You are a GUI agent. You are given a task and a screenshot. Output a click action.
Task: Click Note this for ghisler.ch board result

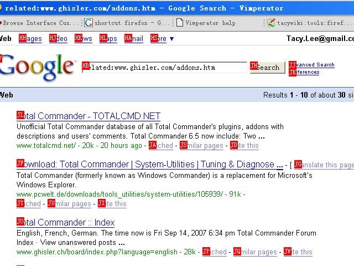point(298,252)
